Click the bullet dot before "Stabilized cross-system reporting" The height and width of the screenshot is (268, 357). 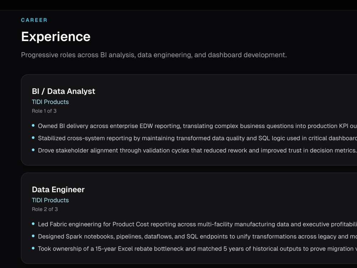click(33, 138)
